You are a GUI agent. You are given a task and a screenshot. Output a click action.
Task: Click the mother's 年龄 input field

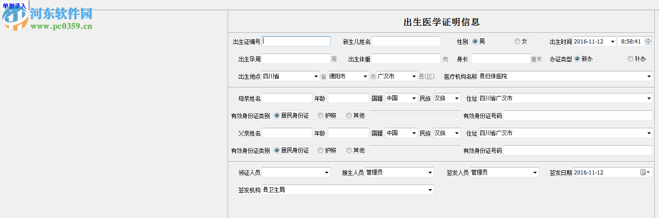(x=349, y=98)
